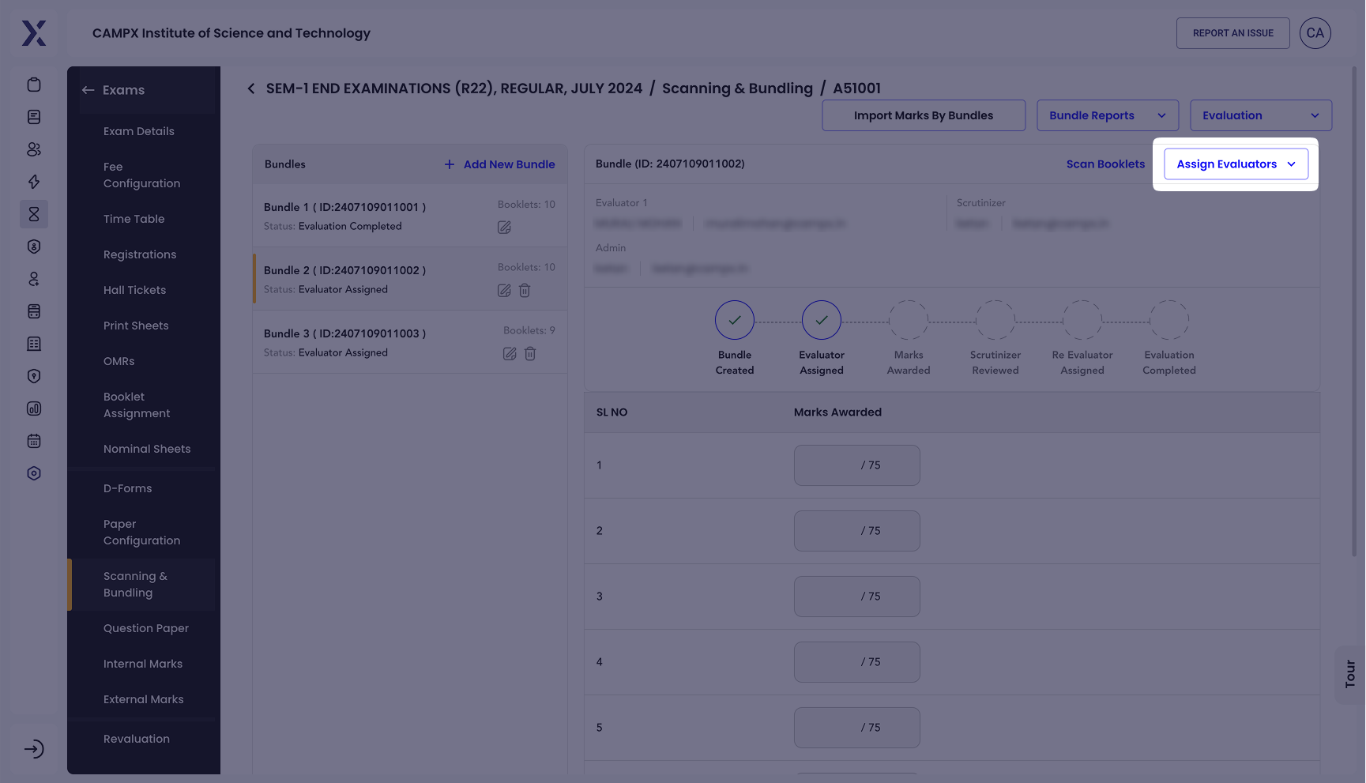Open the single user refresh icon in left rail
Image resolution: width=1366 pixels, height=783 pixels.
(x=34, y=279)
